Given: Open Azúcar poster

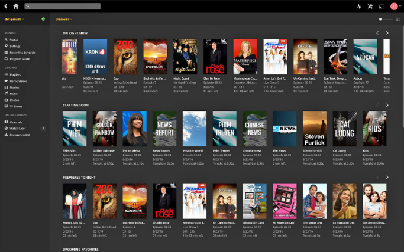Looking at the screenshot, I should coord(366,57).
